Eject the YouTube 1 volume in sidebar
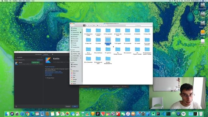The image size is (208, 117). pyautogui.click(x=81, y=58)
